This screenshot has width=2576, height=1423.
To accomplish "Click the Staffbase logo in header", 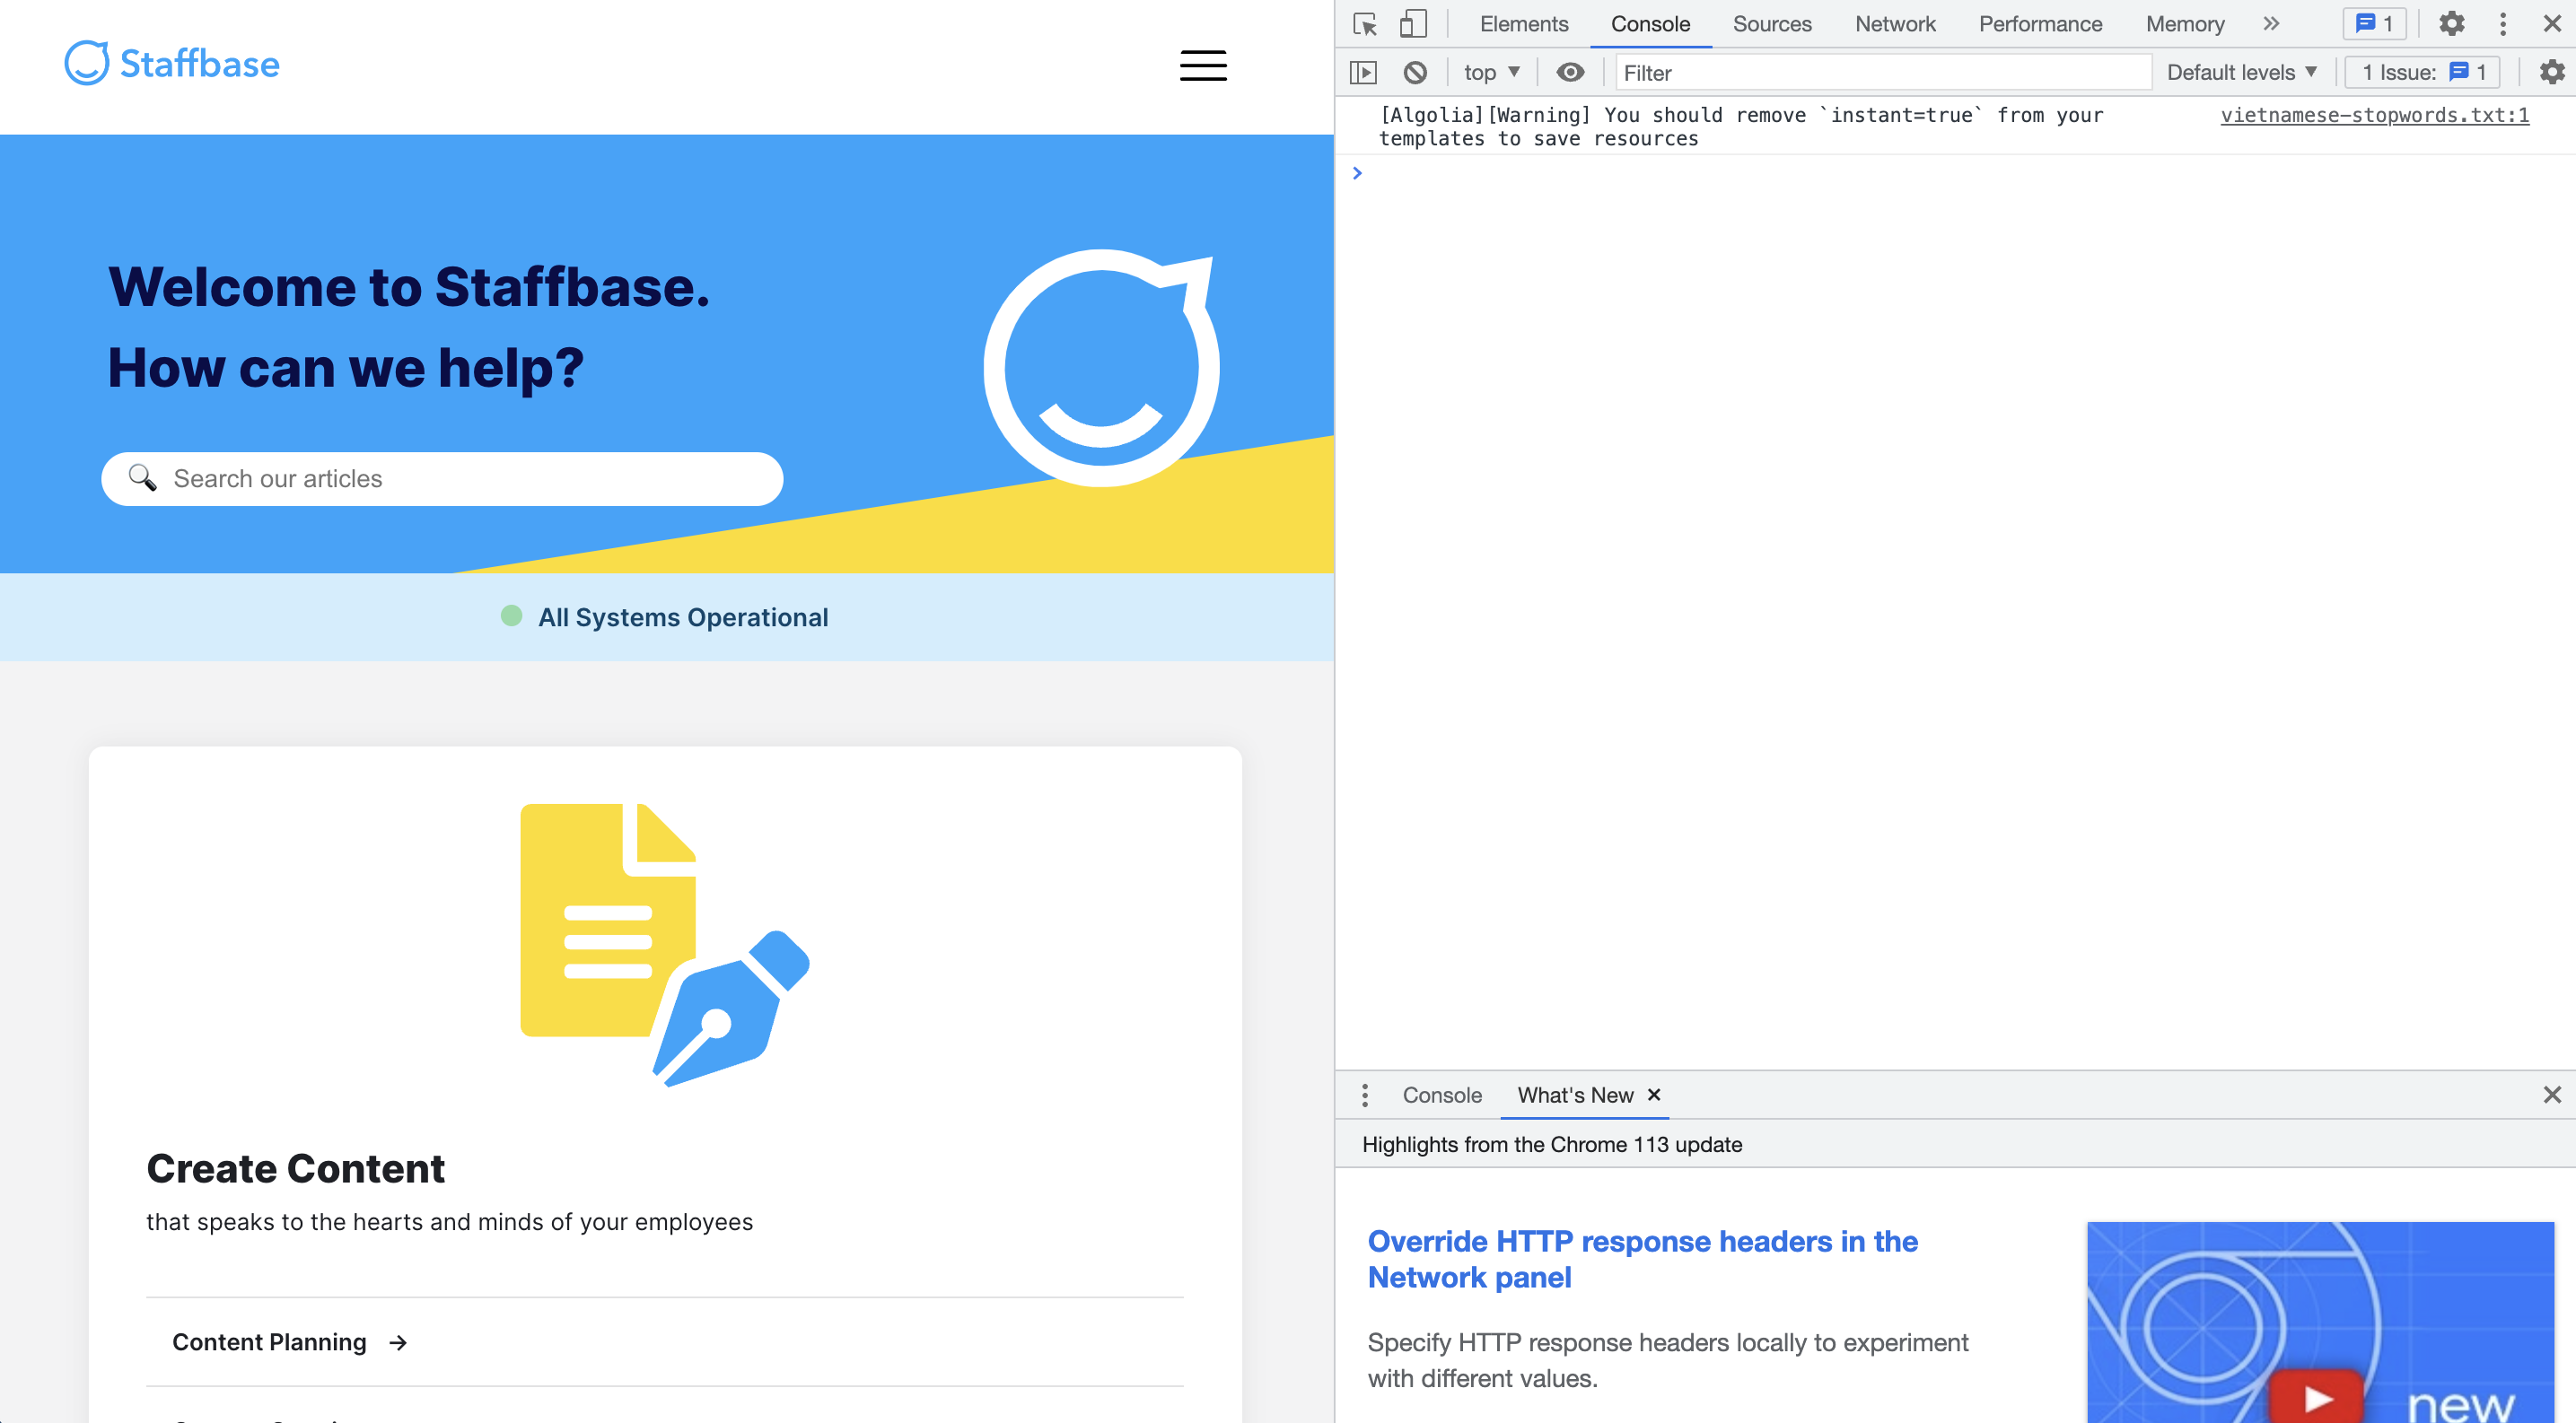I will (x=172, y=64).
